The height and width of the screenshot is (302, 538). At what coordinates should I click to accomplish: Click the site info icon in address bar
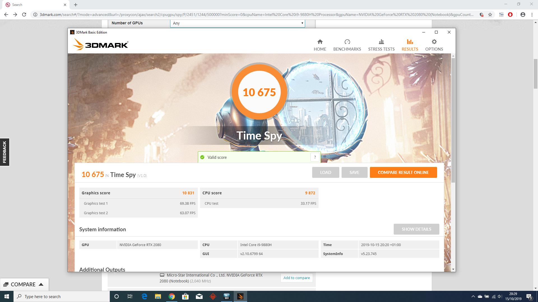pyautogui.click(x=35, y=15)
